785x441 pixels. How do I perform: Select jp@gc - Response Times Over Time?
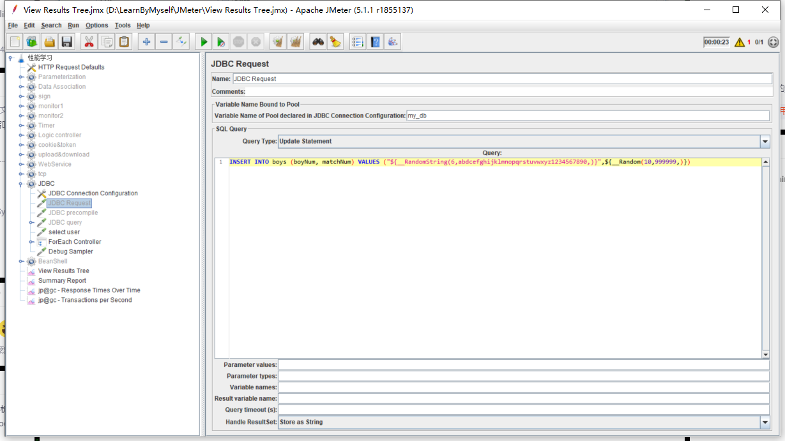tap(89, 290)
